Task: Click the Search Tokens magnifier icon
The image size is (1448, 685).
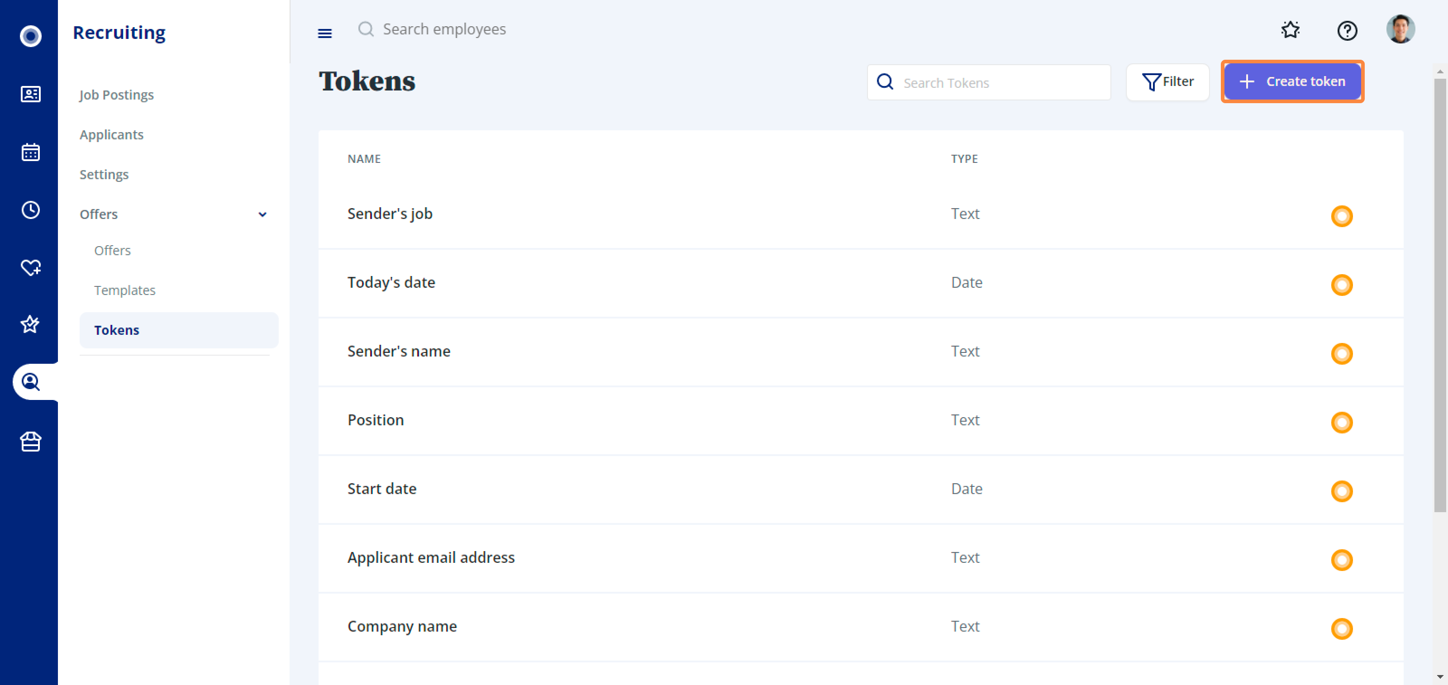Action: click(x=885, y=82)
